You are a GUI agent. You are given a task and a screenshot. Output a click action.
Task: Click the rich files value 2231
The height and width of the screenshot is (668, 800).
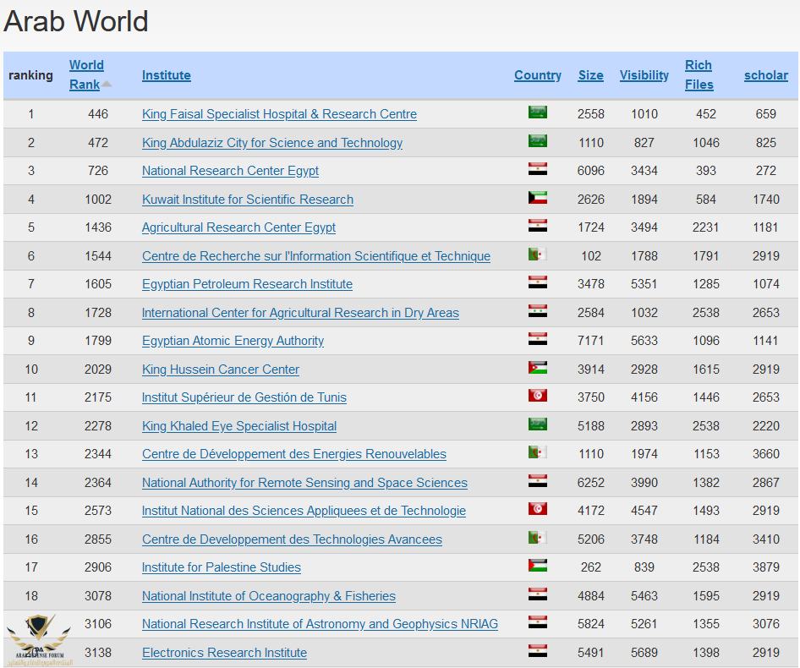[705, 227]
